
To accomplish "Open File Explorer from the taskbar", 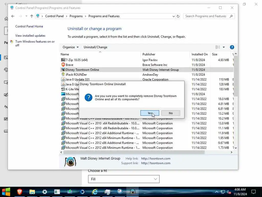I will [x=32, y=192].
